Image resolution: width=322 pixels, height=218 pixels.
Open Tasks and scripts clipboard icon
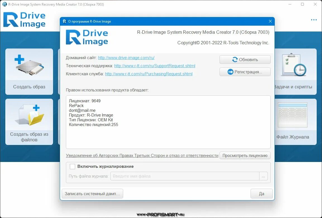coord(294,65)
